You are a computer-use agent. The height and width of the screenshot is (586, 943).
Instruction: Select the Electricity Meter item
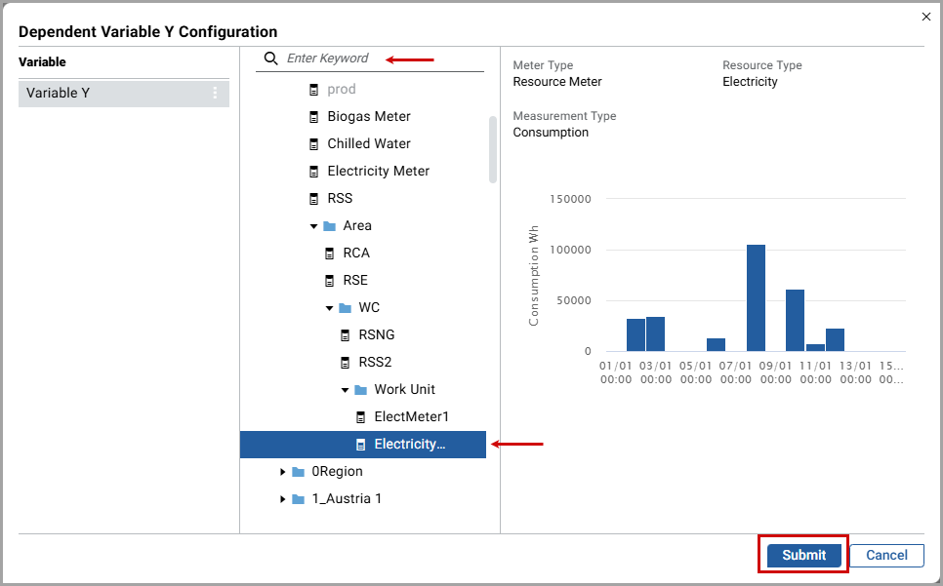click(378, 171)
